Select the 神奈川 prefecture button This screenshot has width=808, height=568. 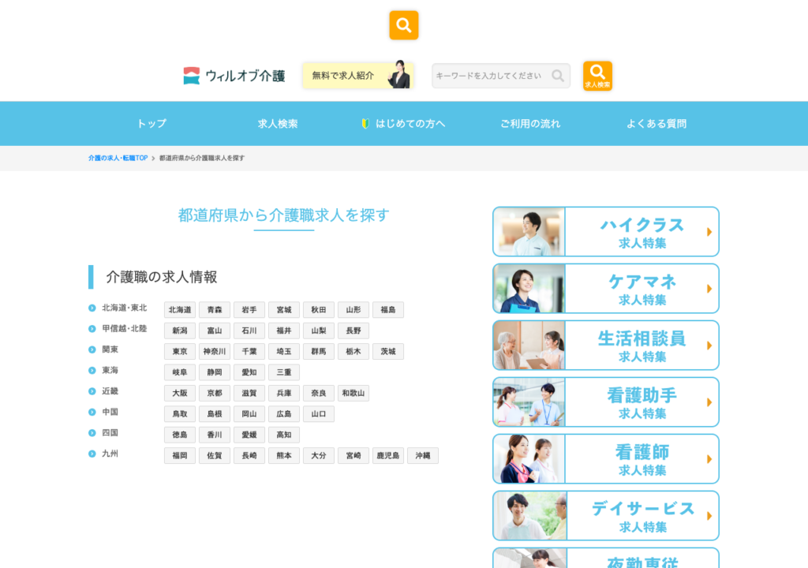pos(215,352)
